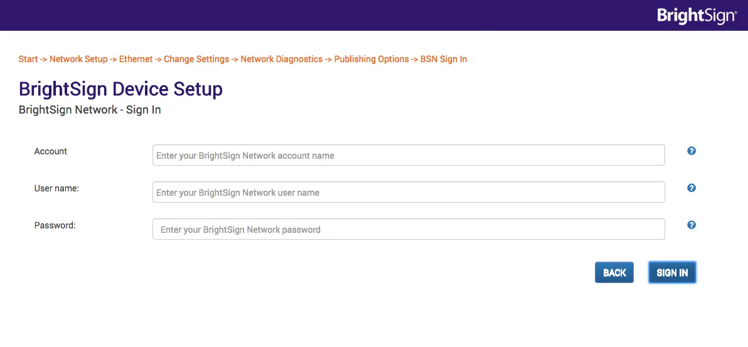Click into the user name input box
The width and height of the screenshot is (748, 347).
(409, 193)
